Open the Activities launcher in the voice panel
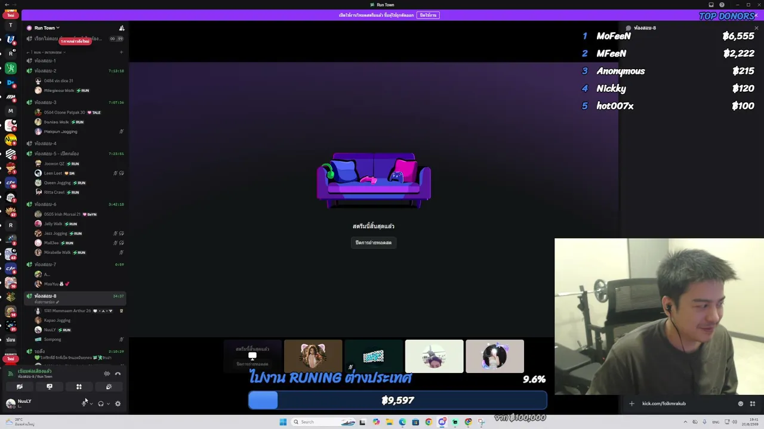Image resolution: width=764 pixels, height=429 pixels. pos(79,387)
